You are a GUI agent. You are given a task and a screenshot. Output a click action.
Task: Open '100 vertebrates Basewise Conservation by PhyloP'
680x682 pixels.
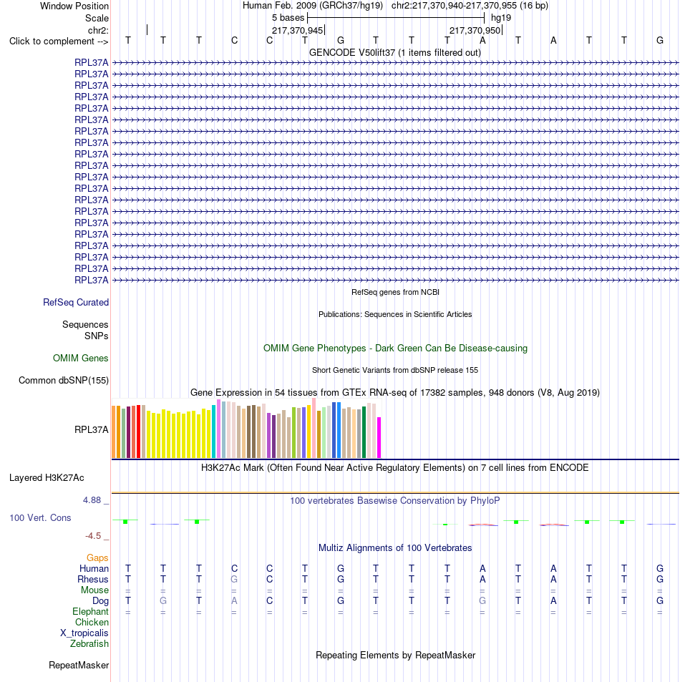(395, 501)
